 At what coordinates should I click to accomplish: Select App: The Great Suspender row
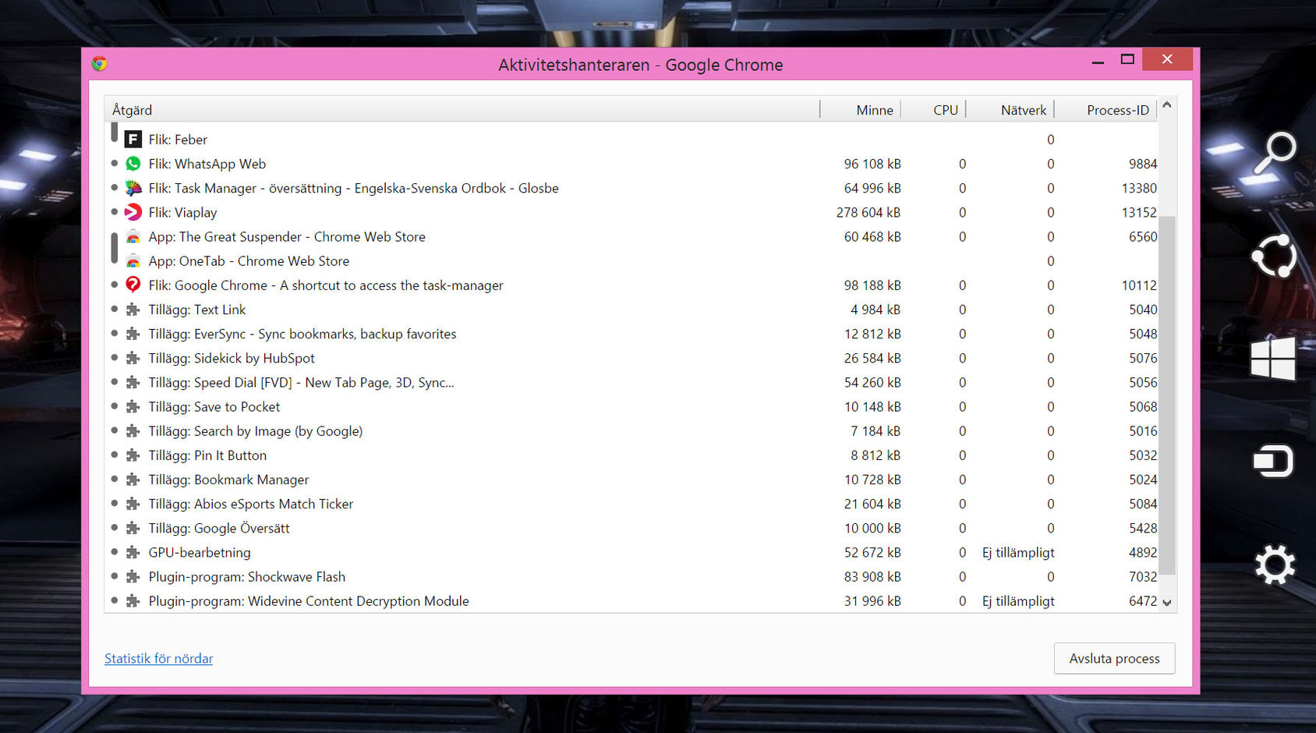tap(631, 237)
